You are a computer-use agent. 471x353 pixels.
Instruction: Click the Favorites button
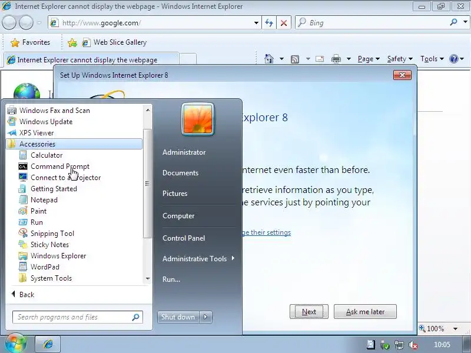[31, 42]
